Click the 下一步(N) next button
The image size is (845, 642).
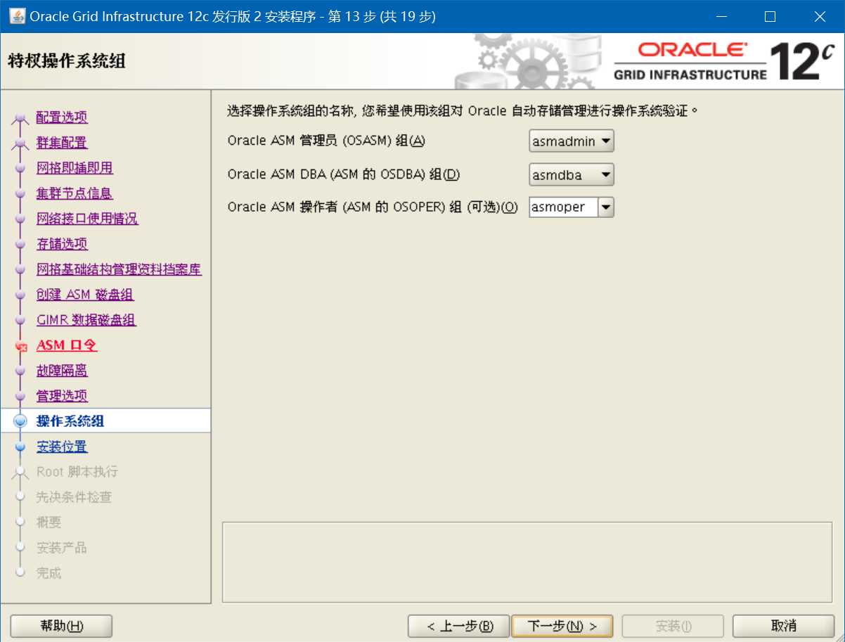[562, 626]
